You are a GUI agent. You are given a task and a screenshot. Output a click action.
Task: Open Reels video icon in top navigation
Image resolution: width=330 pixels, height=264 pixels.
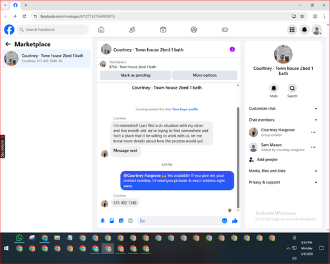pyautogui.click(x=163, y=30)
